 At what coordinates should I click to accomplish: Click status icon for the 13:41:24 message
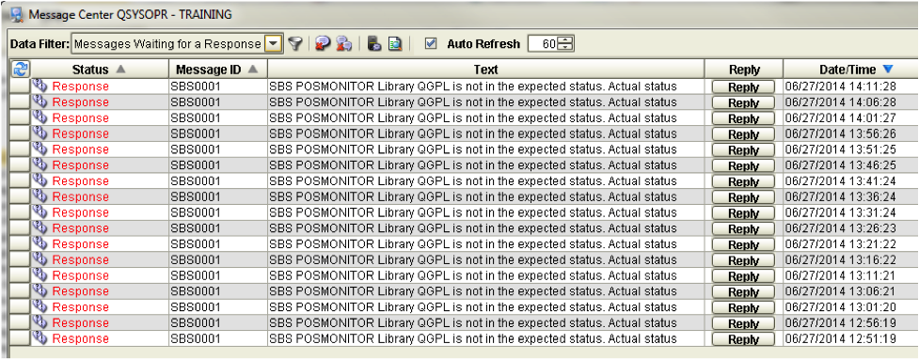(x=40, y=180)
